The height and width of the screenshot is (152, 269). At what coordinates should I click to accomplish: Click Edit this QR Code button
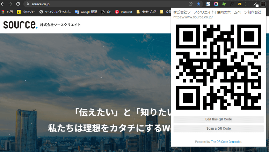(219, 119)
